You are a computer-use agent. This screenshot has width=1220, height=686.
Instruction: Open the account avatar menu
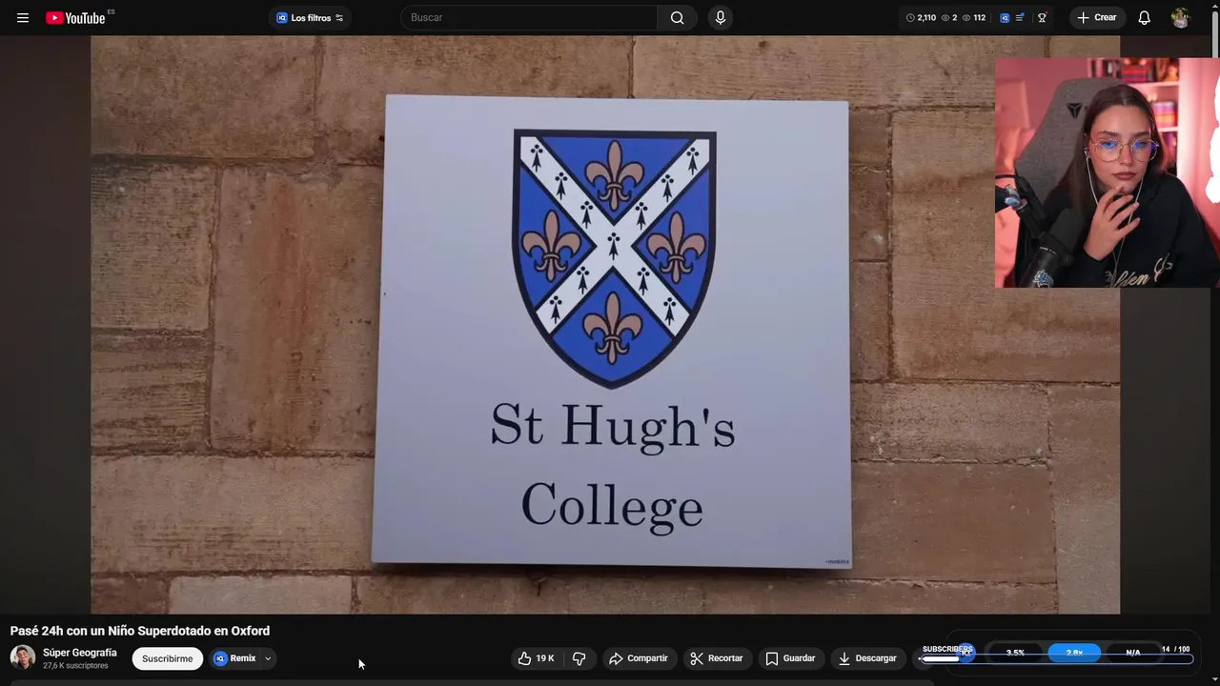[x=1180, y=17]
